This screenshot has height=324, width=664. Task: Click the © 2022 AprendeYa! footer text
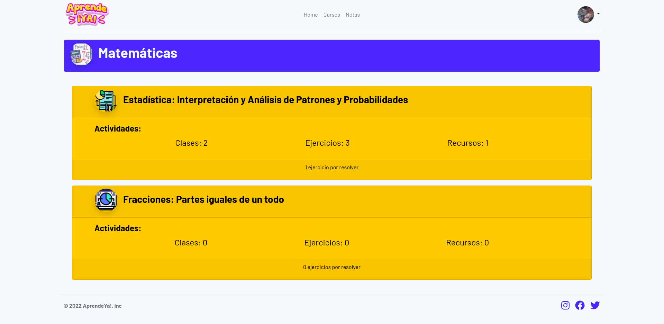click(x=93, y=306)
